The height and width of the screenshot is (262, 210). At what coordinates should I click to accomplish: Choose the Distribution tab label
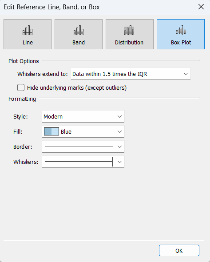coord(129,43)
